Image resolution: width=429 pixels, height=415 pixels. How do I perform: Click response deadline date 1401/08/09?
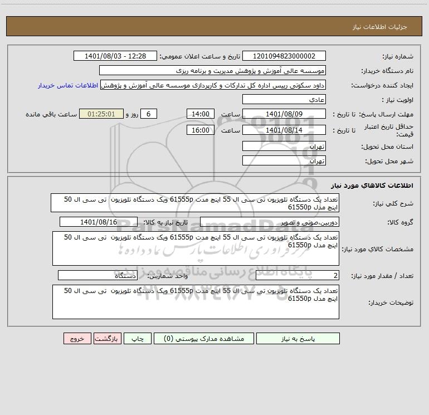[284, 114]
